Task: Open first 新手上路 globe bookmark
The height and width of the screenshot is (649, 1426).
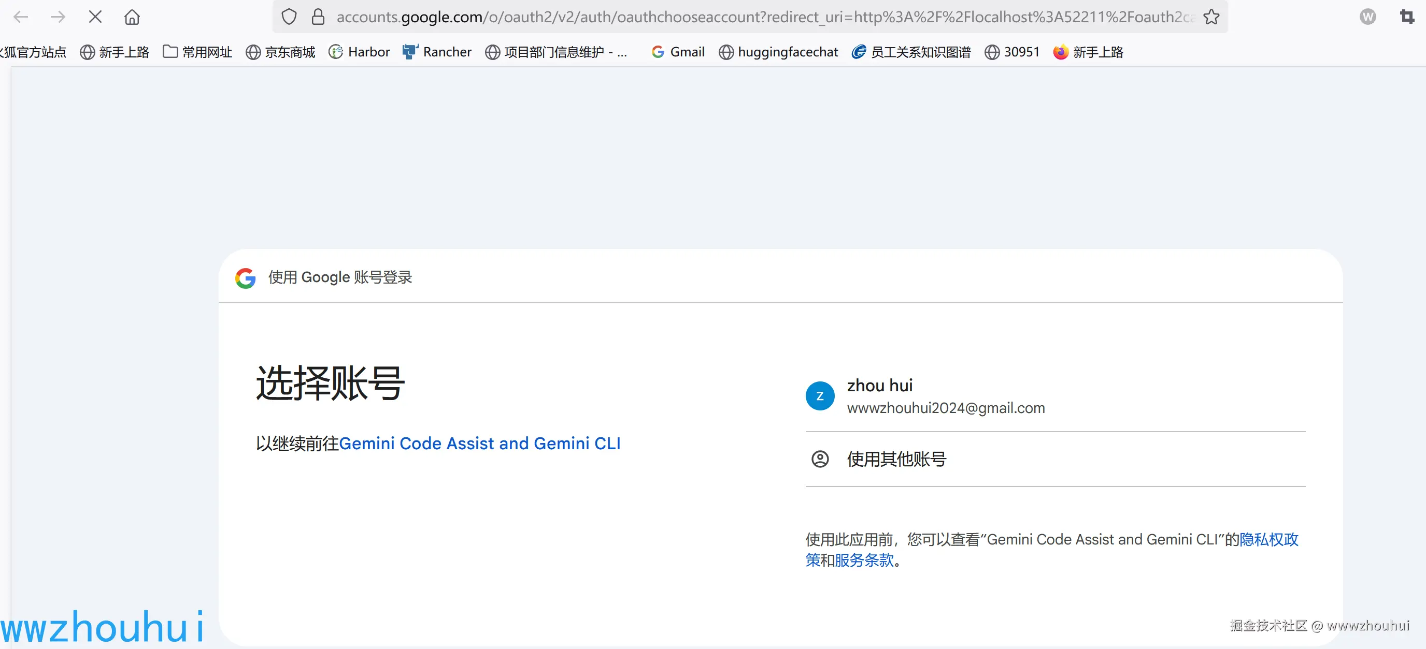Action: point(115,52)
